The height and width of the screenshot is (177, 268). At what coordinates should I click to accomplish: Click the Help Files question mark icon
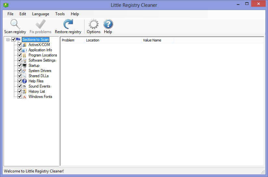pos(24,81)
